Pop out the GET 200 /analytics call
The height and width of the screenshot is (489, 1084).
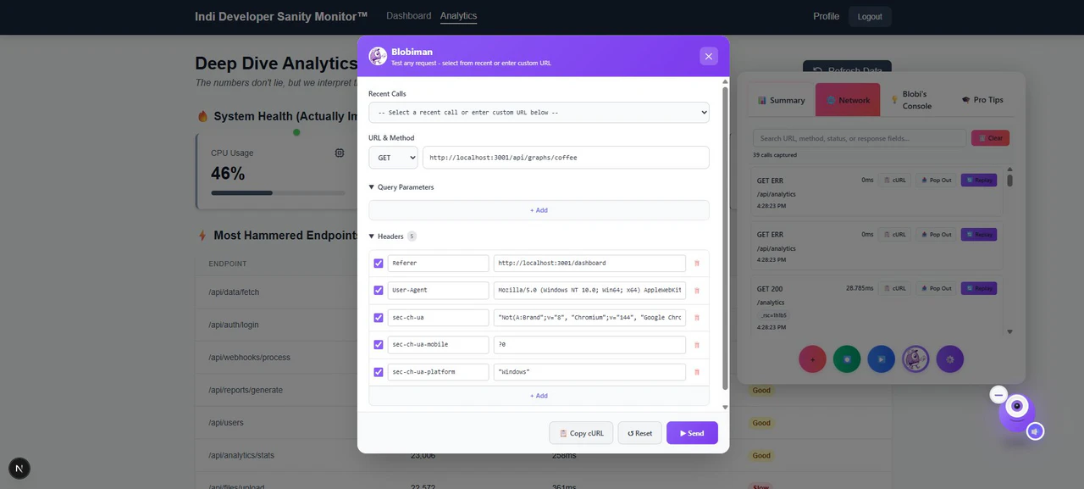point(936,288)
